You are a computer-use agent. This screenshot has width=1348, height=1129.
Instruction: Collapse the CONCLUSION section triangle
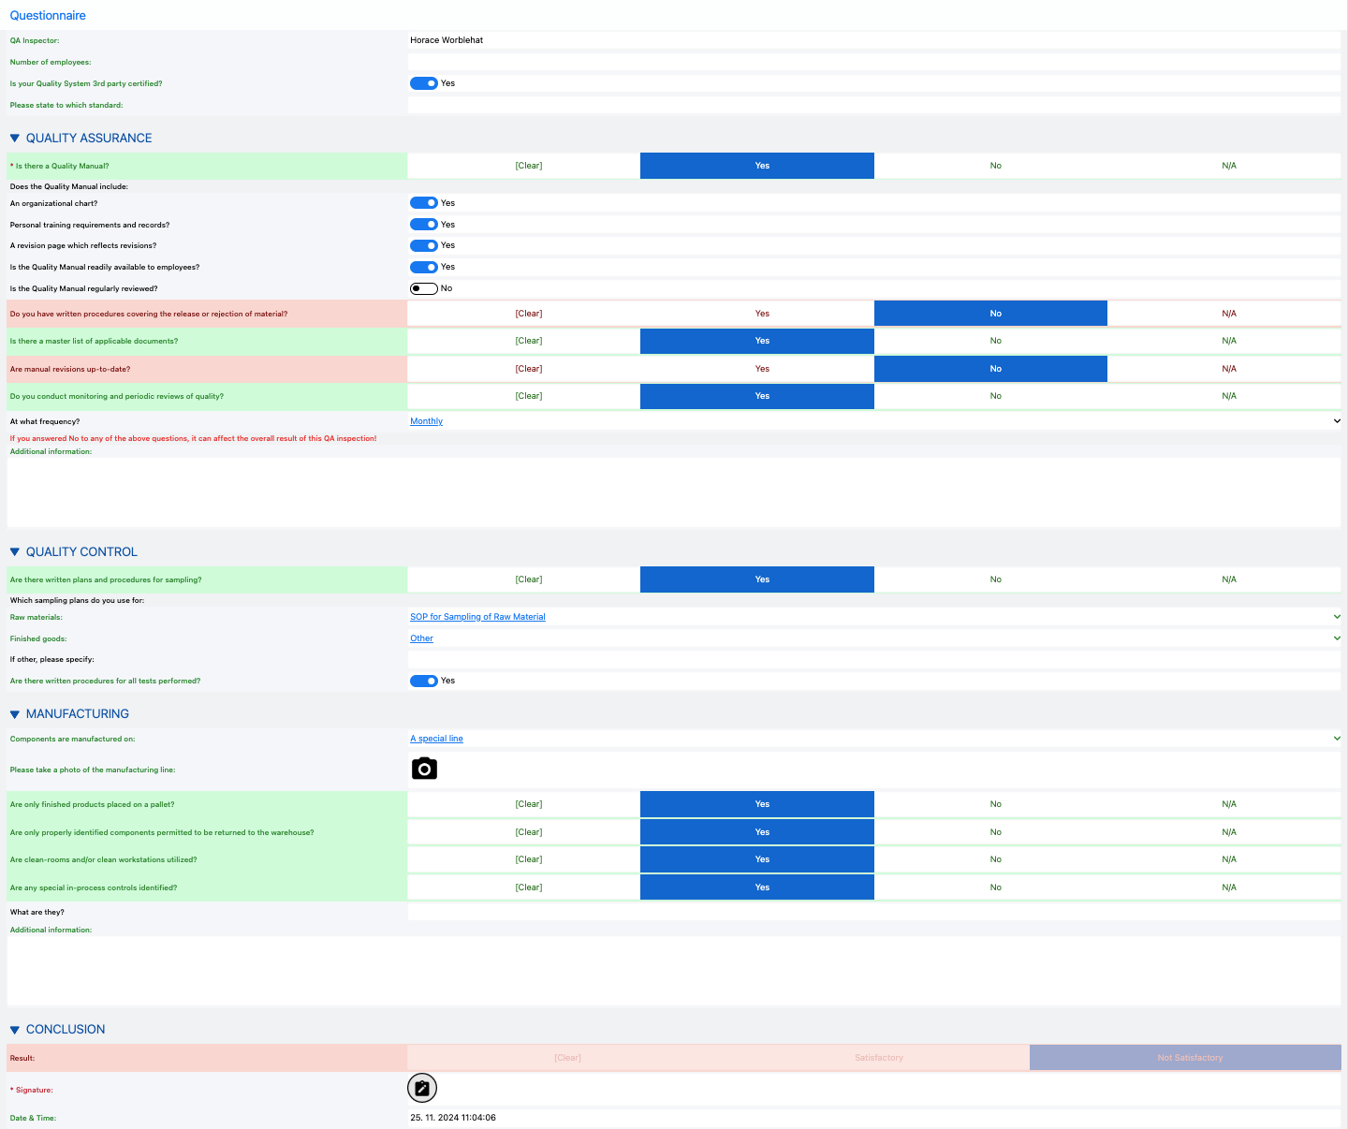pos(15,1030)
